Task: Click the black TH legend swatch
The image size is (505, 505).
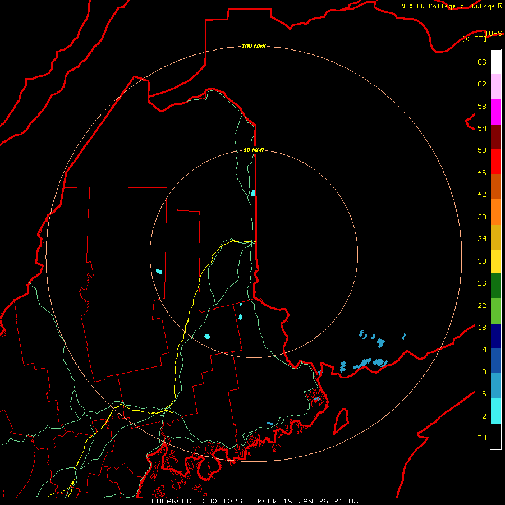Action: coord(495,437)
